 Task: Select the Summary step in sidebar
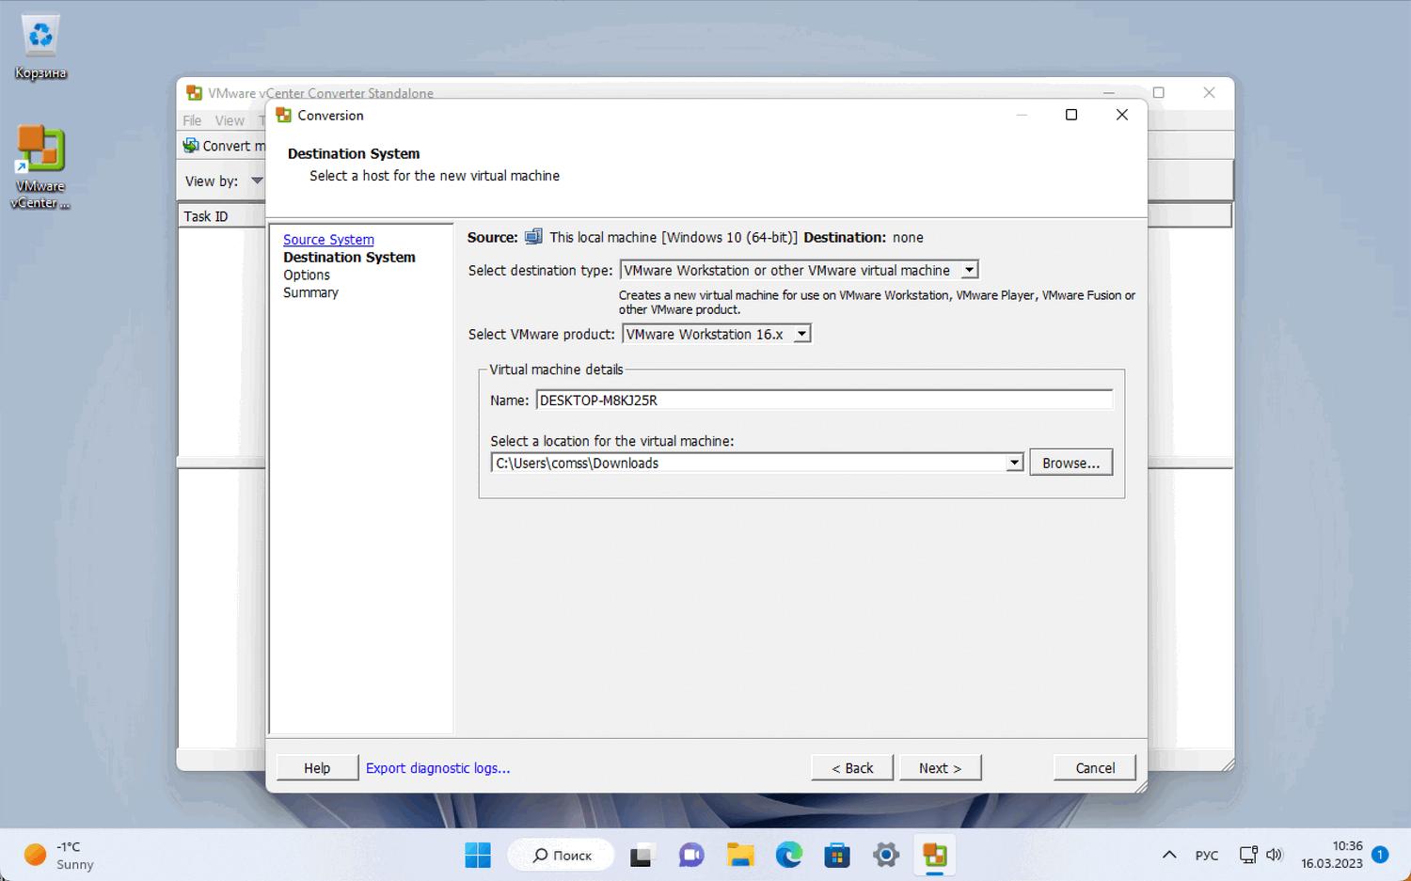(310, 293)
